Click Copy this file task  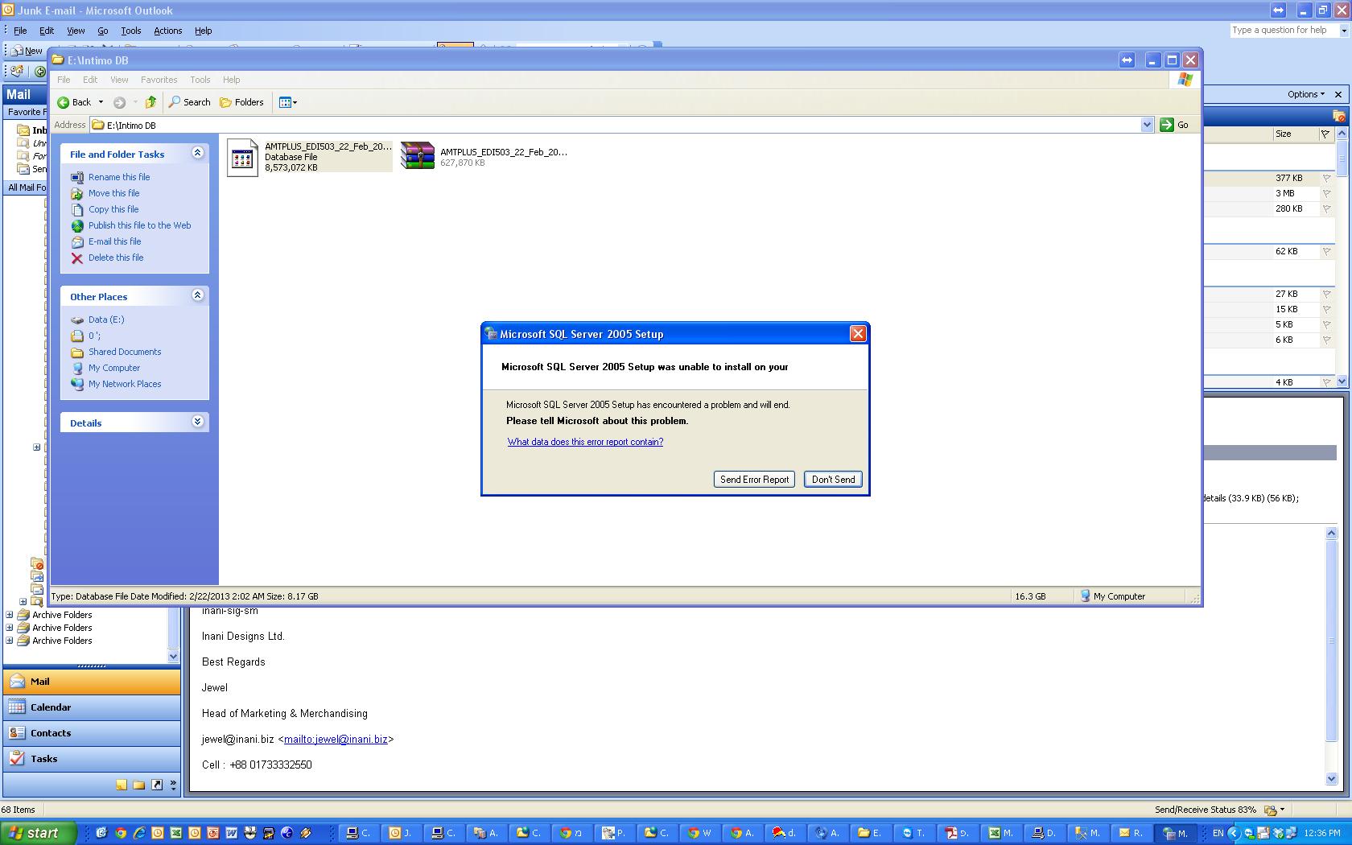click(113, 209)
